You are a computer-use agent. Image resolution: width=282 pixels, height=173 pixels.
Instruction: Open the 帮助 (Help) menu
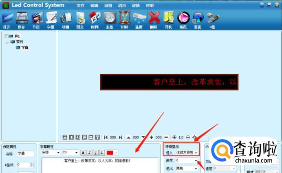(x=150, y=6)
